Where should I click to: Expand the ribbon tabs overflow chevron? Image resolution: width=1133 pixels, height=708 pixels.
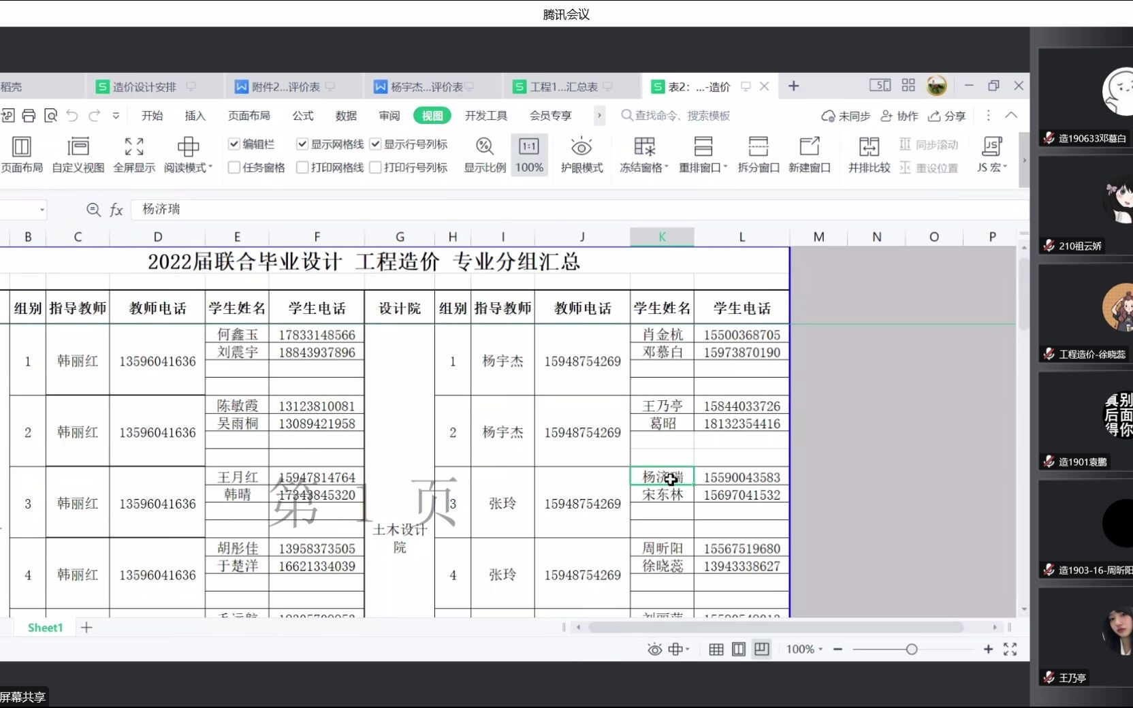point(599,116)
